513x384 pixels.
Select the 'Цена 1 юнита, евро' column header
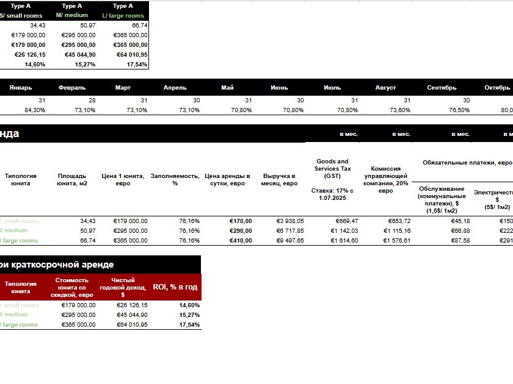(x=123, y=180)
